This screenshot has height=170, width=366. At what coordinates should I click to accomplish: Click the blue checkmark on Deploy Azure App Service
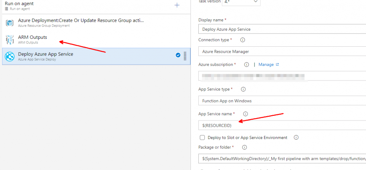pos(178,55)
